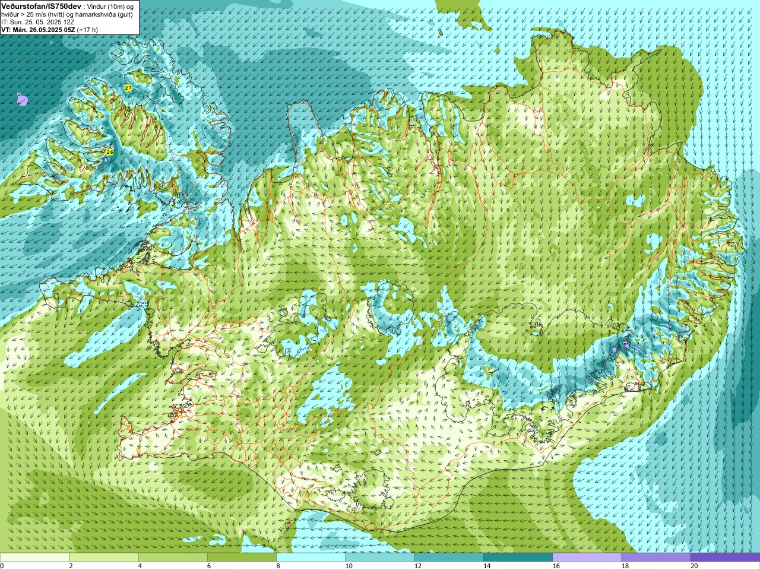Click the legend scale number 4
This screenshot has height=570, width=760.
click(140, 566)
